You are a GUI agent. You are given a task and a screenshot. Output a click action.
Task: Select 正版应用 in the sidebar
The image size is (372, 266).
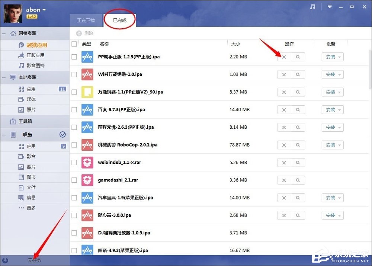pos(35,55)
